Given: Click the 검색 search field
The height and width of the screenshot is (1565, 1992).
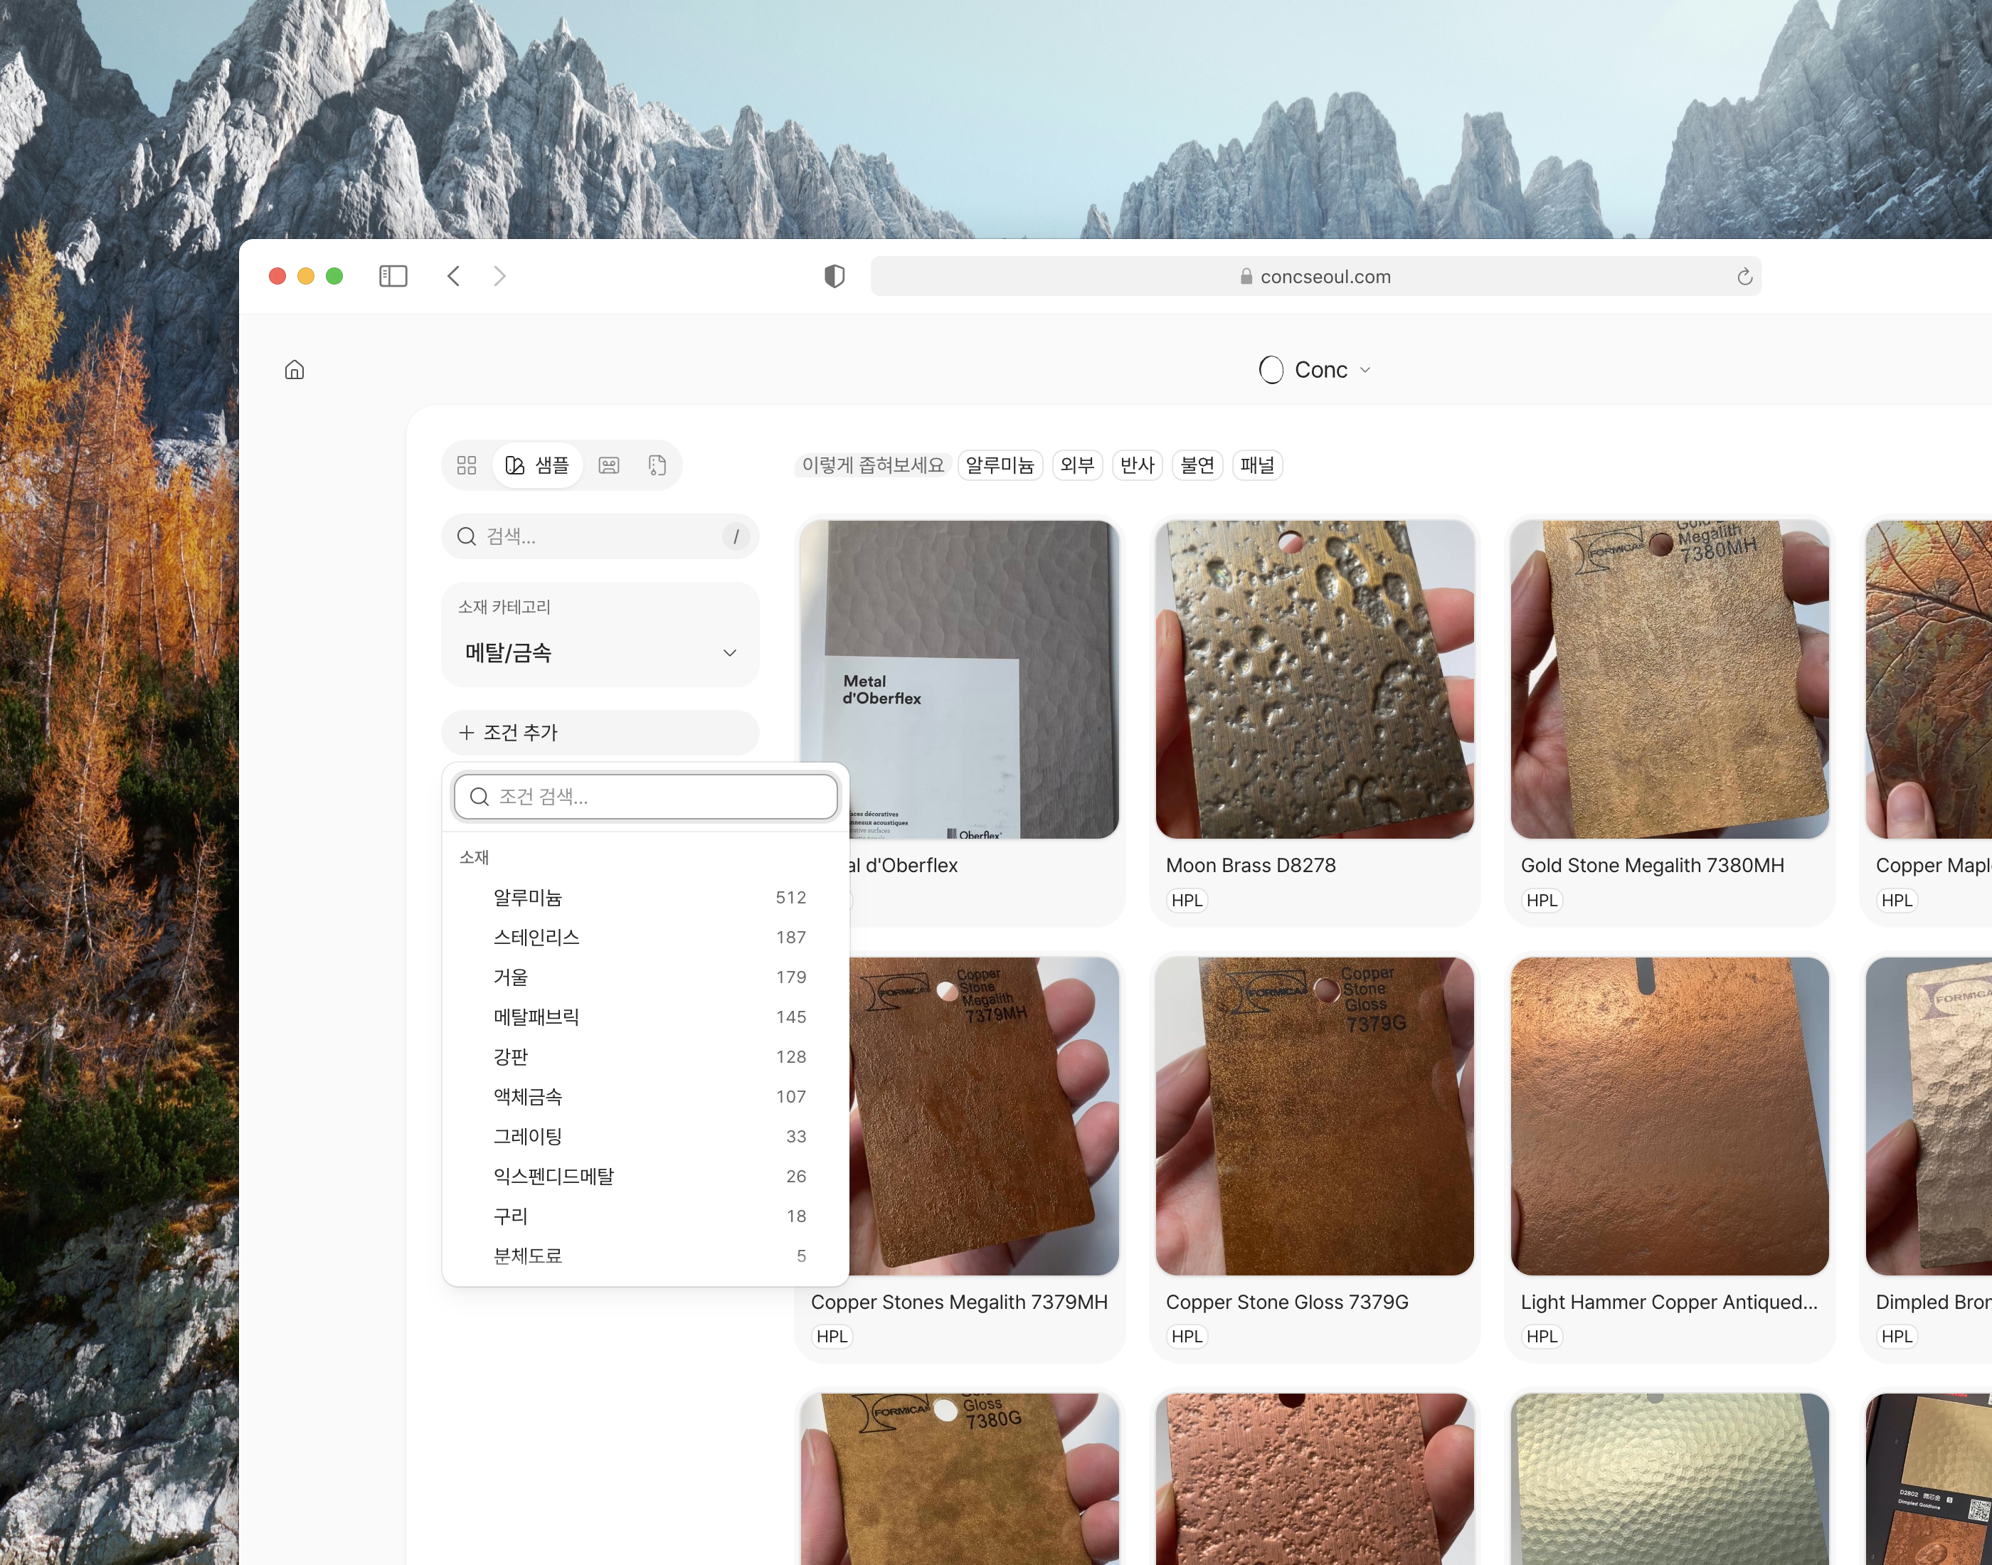Looking at the screenshot, I should pyautogui.click(x=600, y=536).
